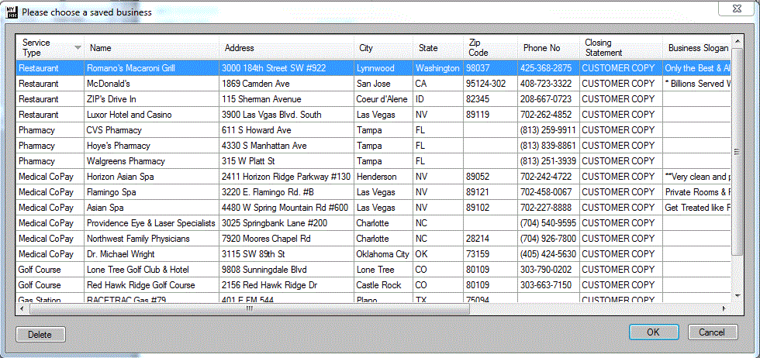
Task: Select the Asian Spa name cell
Action: [x=152, y=208]
